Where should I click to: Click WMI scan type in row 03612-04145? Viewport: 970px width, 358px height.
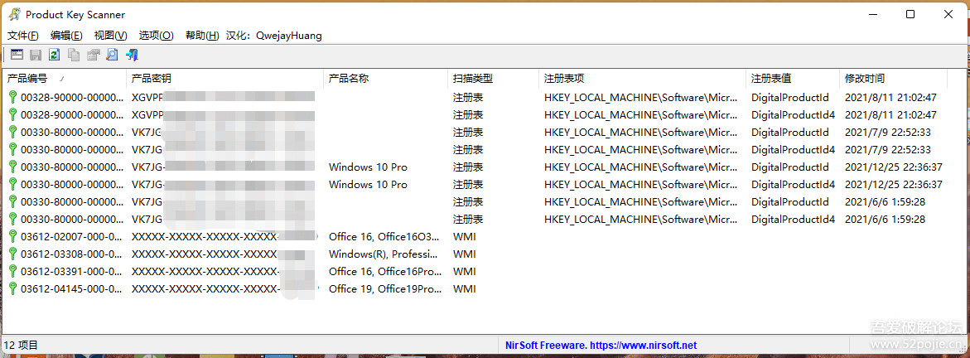464,288
